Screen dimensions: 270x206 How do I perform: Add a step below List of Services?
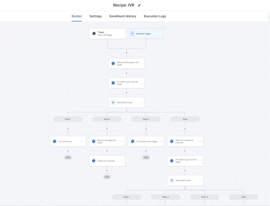pos(68,151)
